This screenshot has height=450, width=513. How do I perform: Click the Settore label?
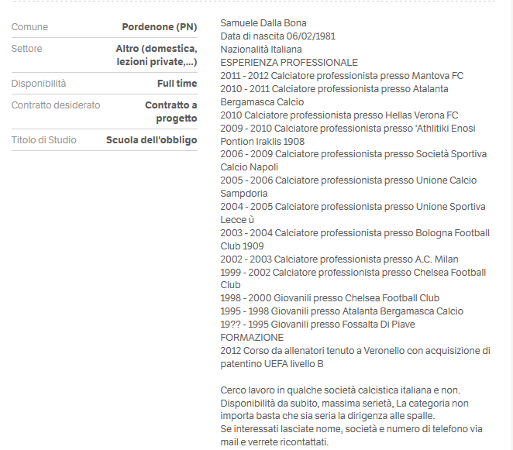coord(27,48)
